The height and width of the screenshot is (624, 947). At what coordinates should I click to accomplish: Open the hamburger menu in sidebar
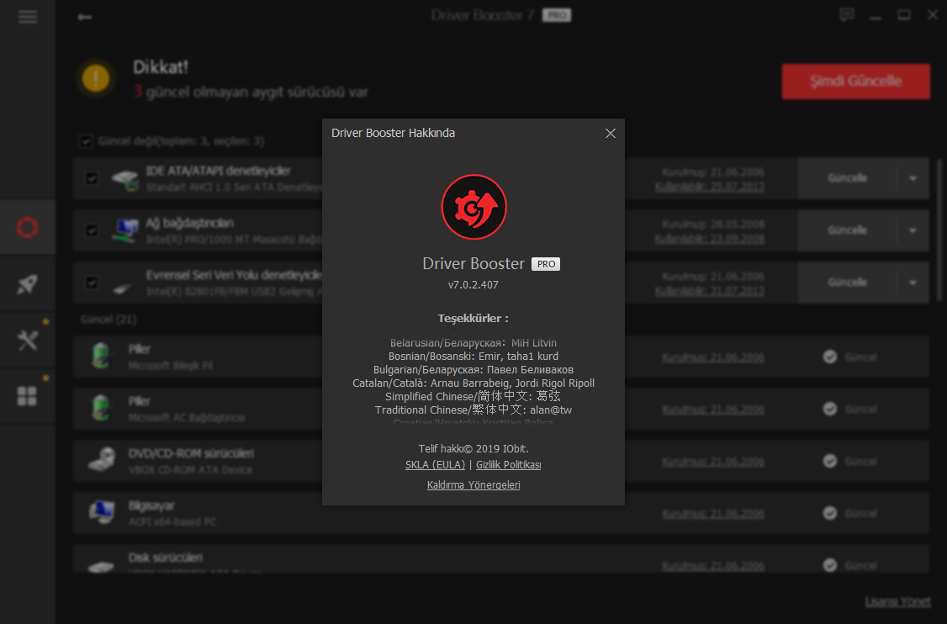(27, 16)
